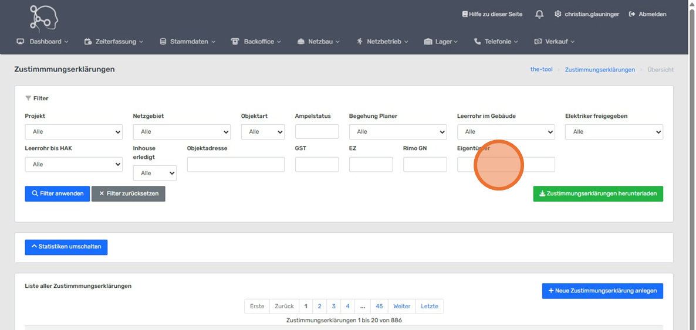Click the Abmelden logout icon
The image size is (696, 330).
click(632, 14)
